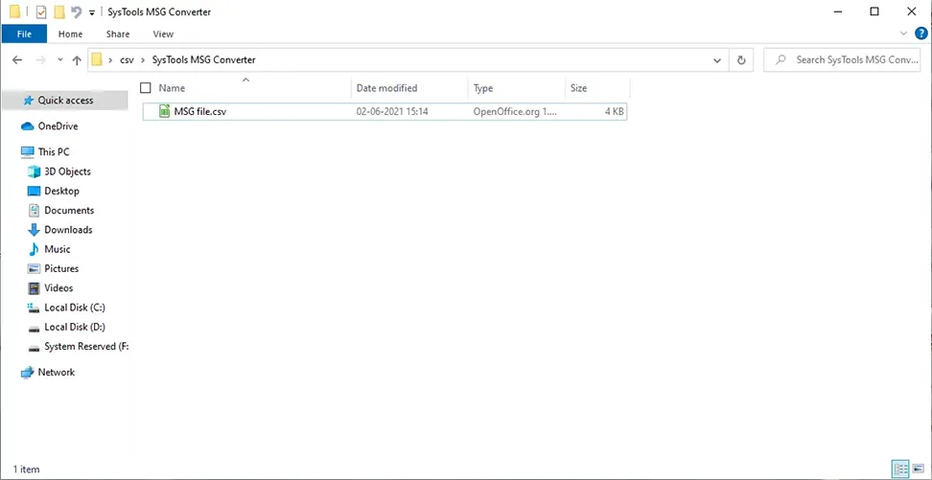Expand the address bar history dropdown

click(x=717, y=60)
